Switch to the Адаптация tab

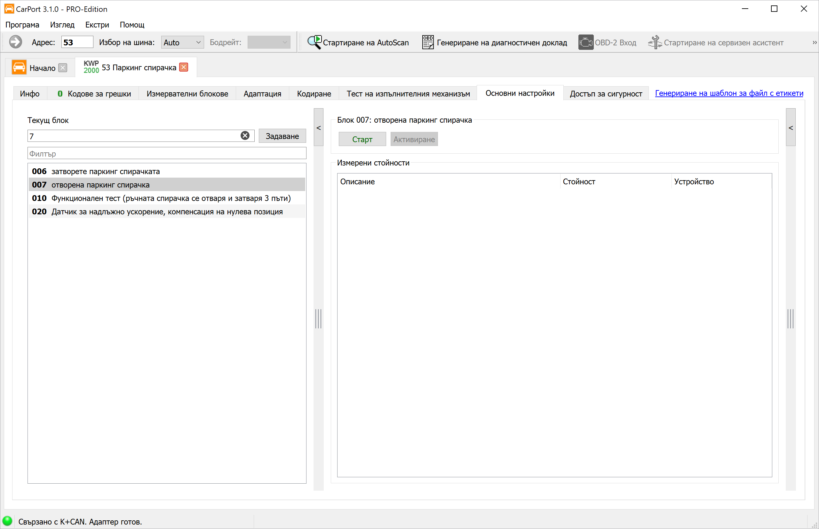click(262, 94)
